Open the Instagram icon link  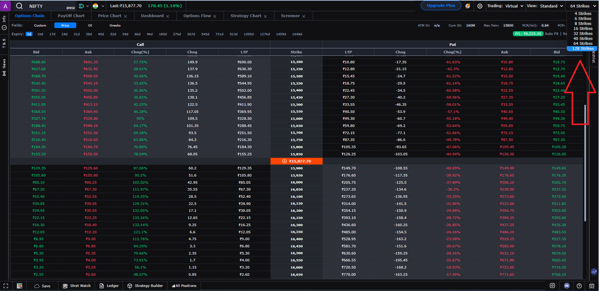click(552, 286)
